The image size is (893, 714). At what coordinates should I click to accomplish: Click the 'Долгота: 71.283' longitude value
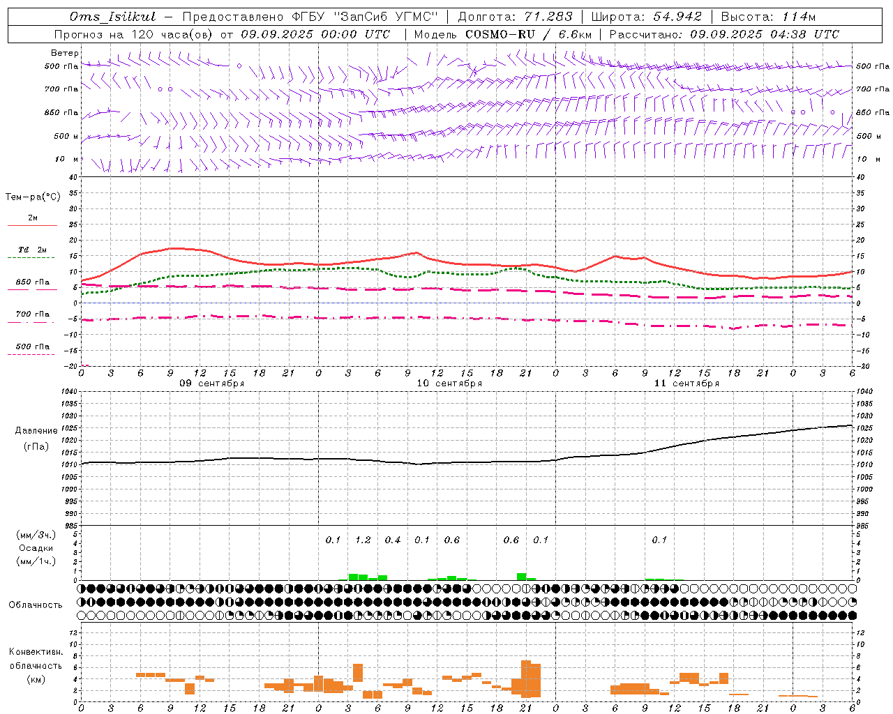click(515, 17)
